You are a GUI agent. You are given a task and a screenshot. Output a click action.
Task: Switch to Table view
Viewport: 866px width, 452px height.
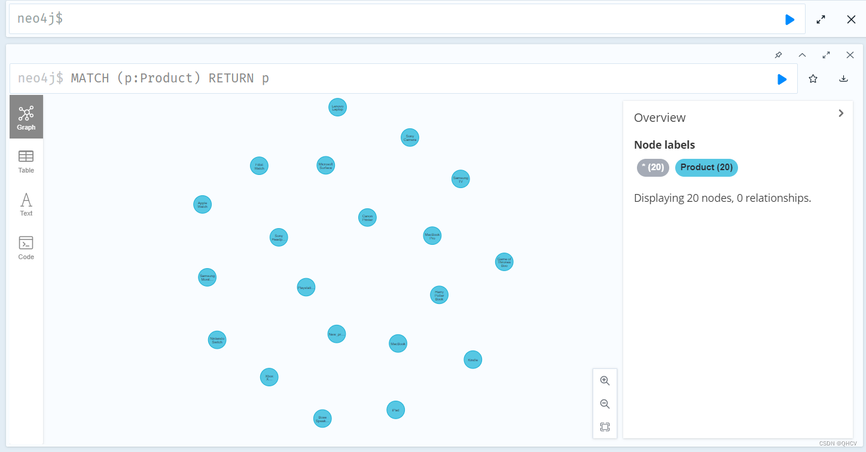tap(26, 161)
